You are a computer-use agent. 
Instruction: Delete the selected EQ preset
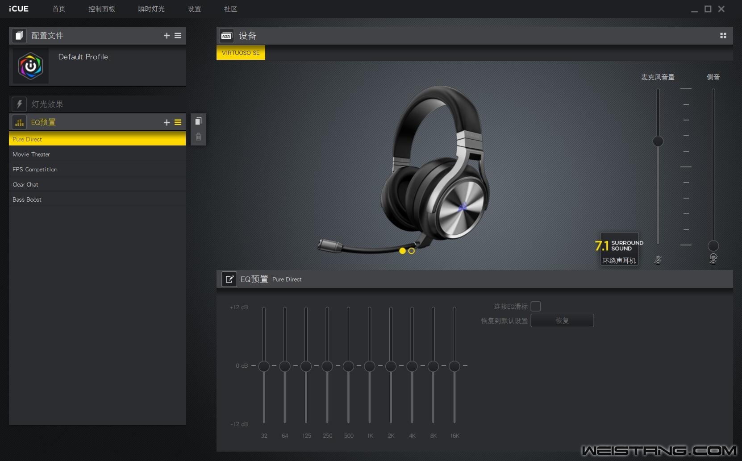(x=198, y=137)
